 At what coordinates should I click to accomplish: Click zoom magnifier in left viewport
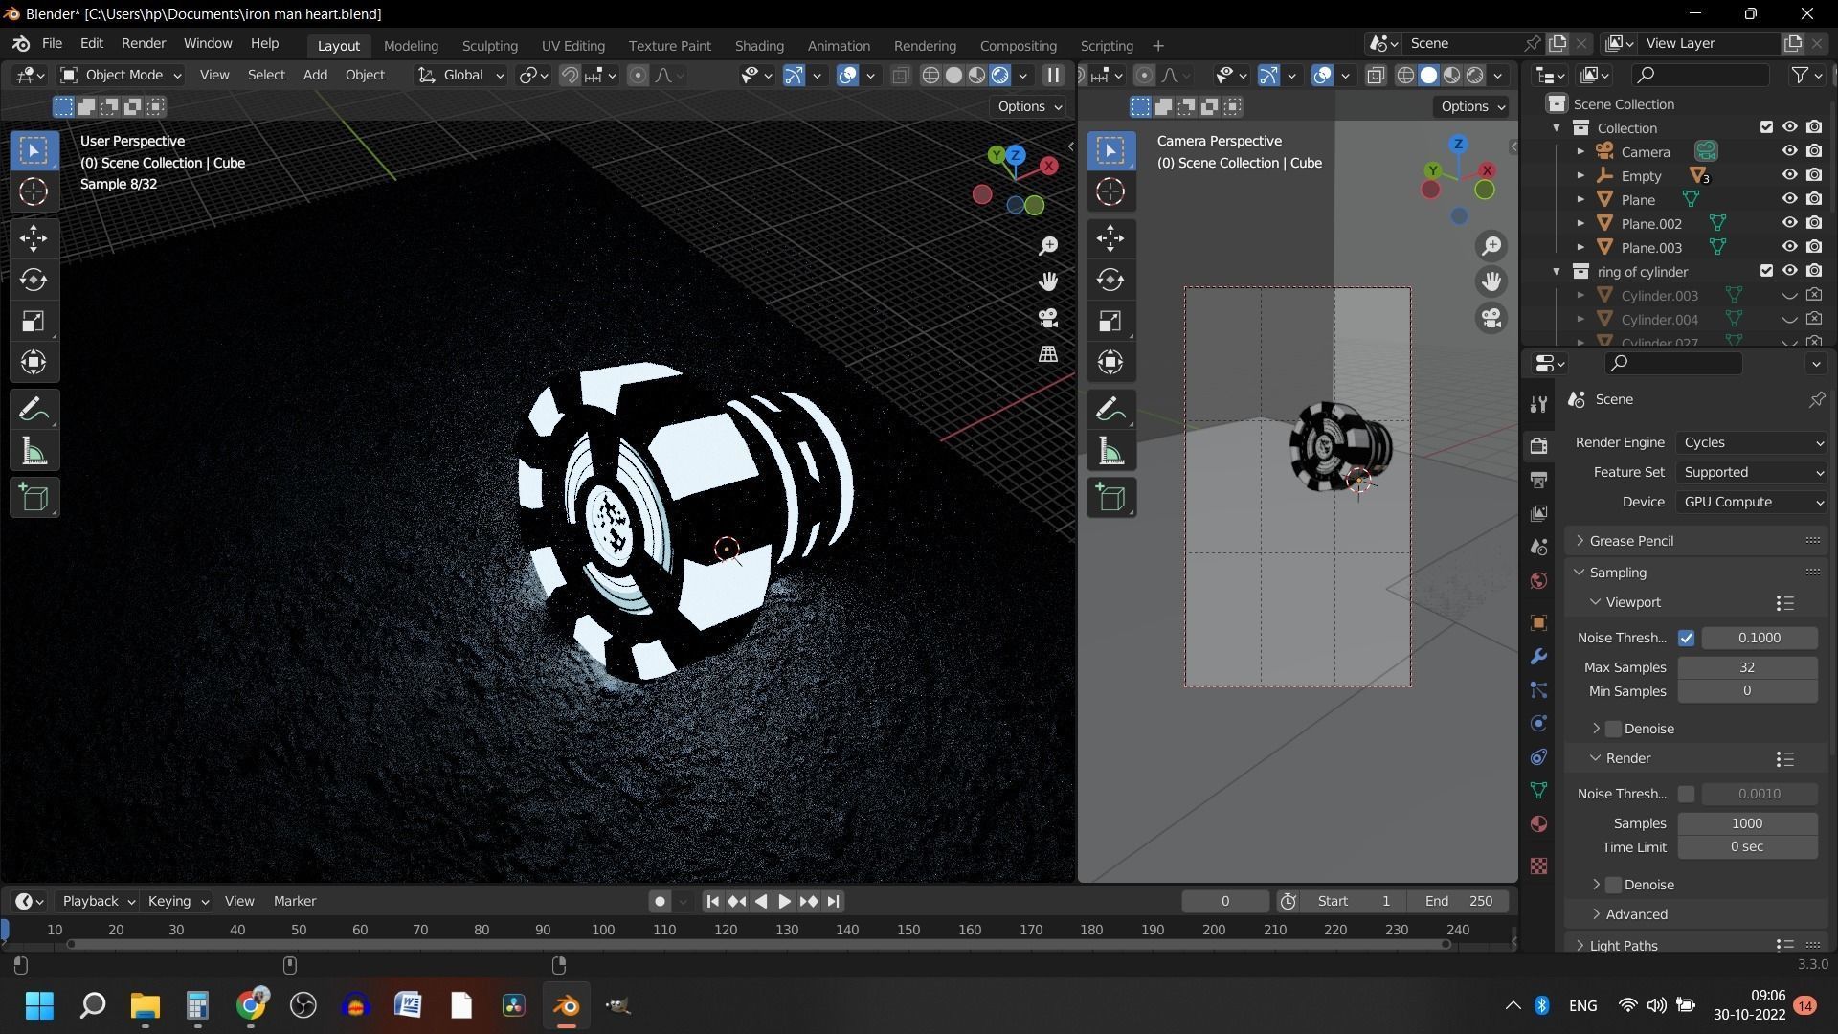(x=1048, y=246)
